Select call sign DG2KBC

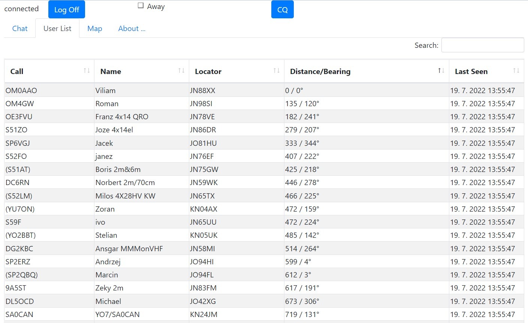[19, 249]
